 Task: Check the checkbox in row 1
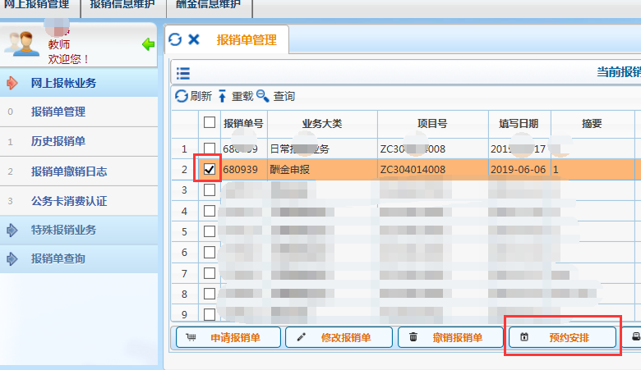click(210, 148)
